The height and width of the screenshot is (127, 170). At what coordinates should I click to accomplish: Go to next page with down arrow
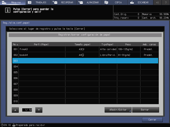(39, 110)
